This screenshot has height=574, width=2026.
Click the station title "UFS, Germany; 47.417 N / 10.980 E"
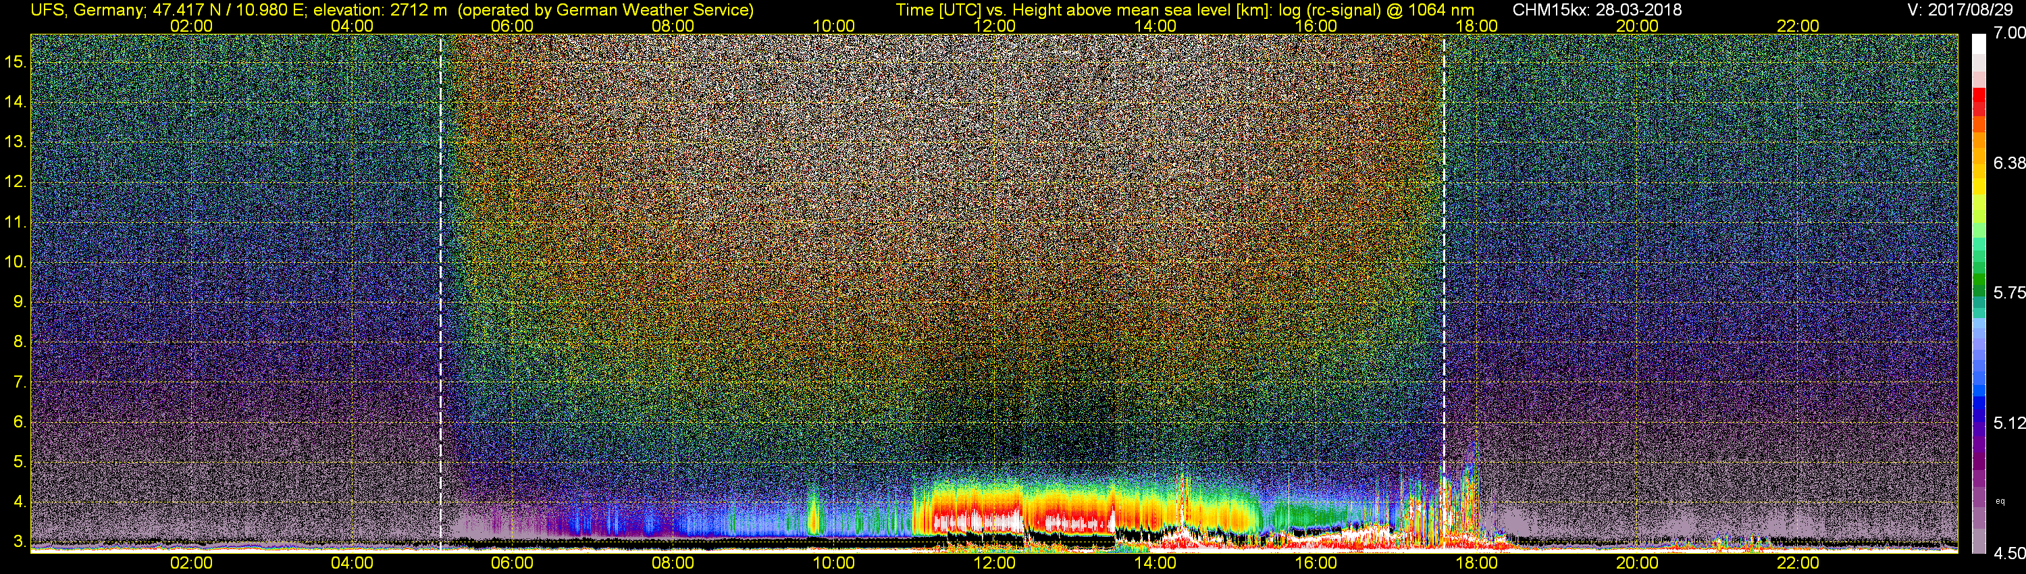[x=167, y=10]
